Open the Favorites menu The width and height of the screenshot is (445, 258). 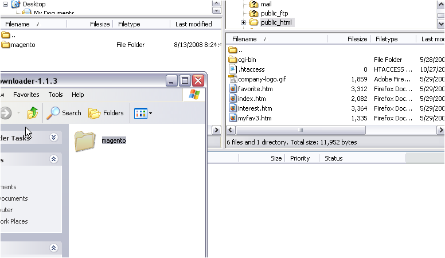(26, 95)
